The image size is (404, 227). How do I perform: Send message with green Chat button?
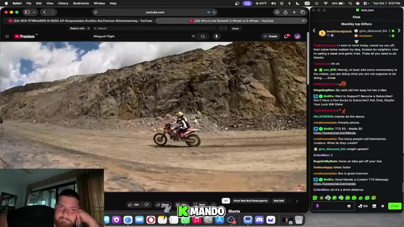tap(395, 206)
